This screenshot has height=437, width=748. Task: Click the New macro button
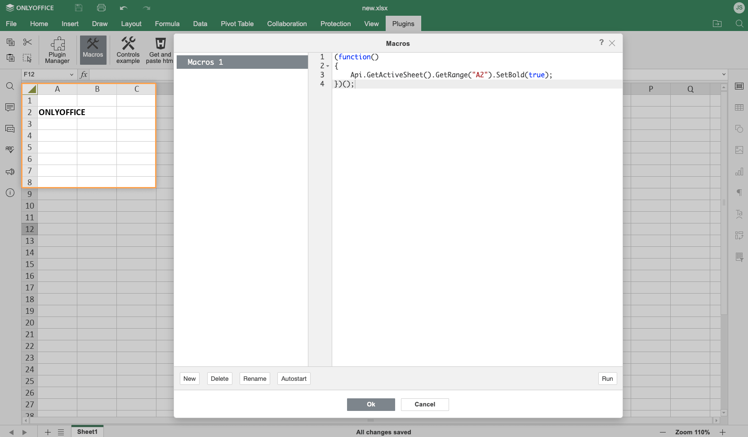(190, 379)
